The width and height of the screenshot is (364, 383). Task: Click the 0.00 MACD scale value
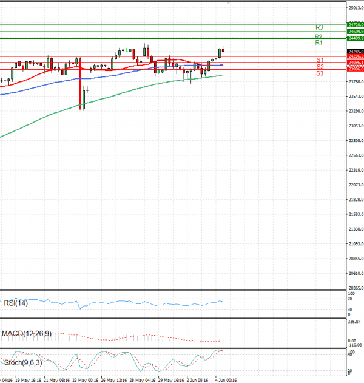pos(352,341)
